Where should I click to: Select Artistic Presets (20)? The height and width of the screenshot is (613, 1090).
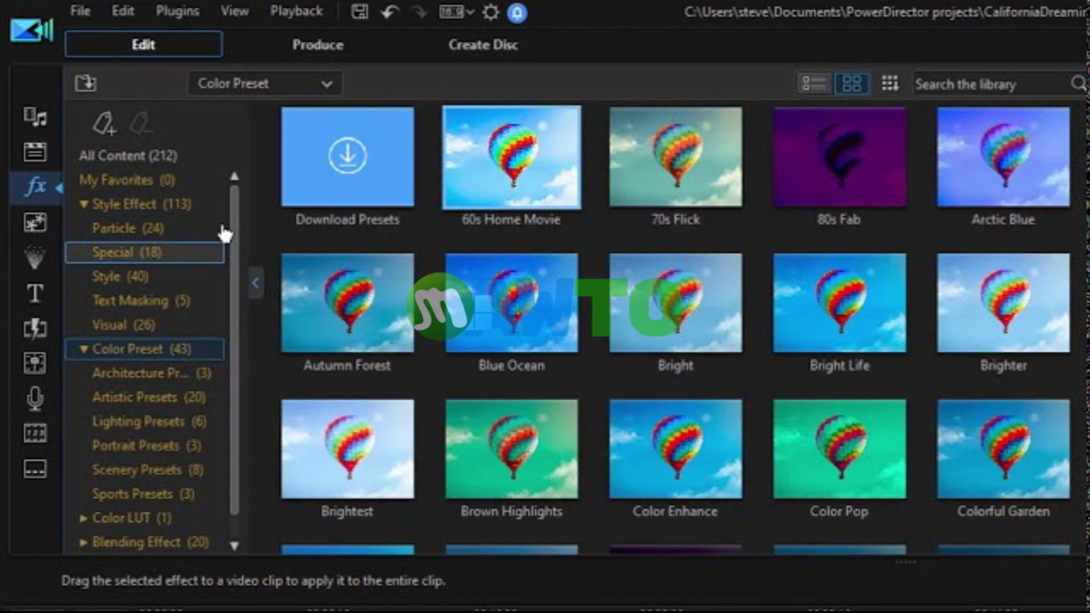coord(149,397)
